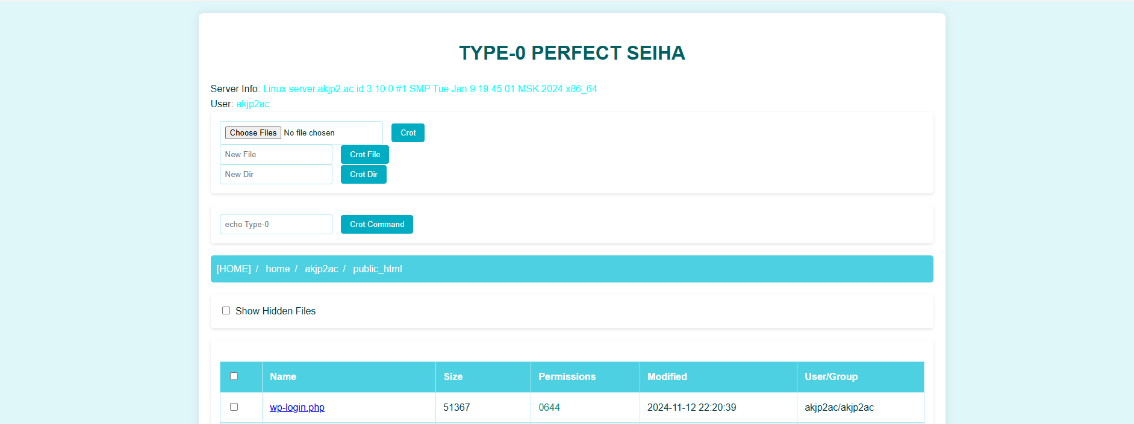Enable the Show Hidden Files checkbox

226,311
